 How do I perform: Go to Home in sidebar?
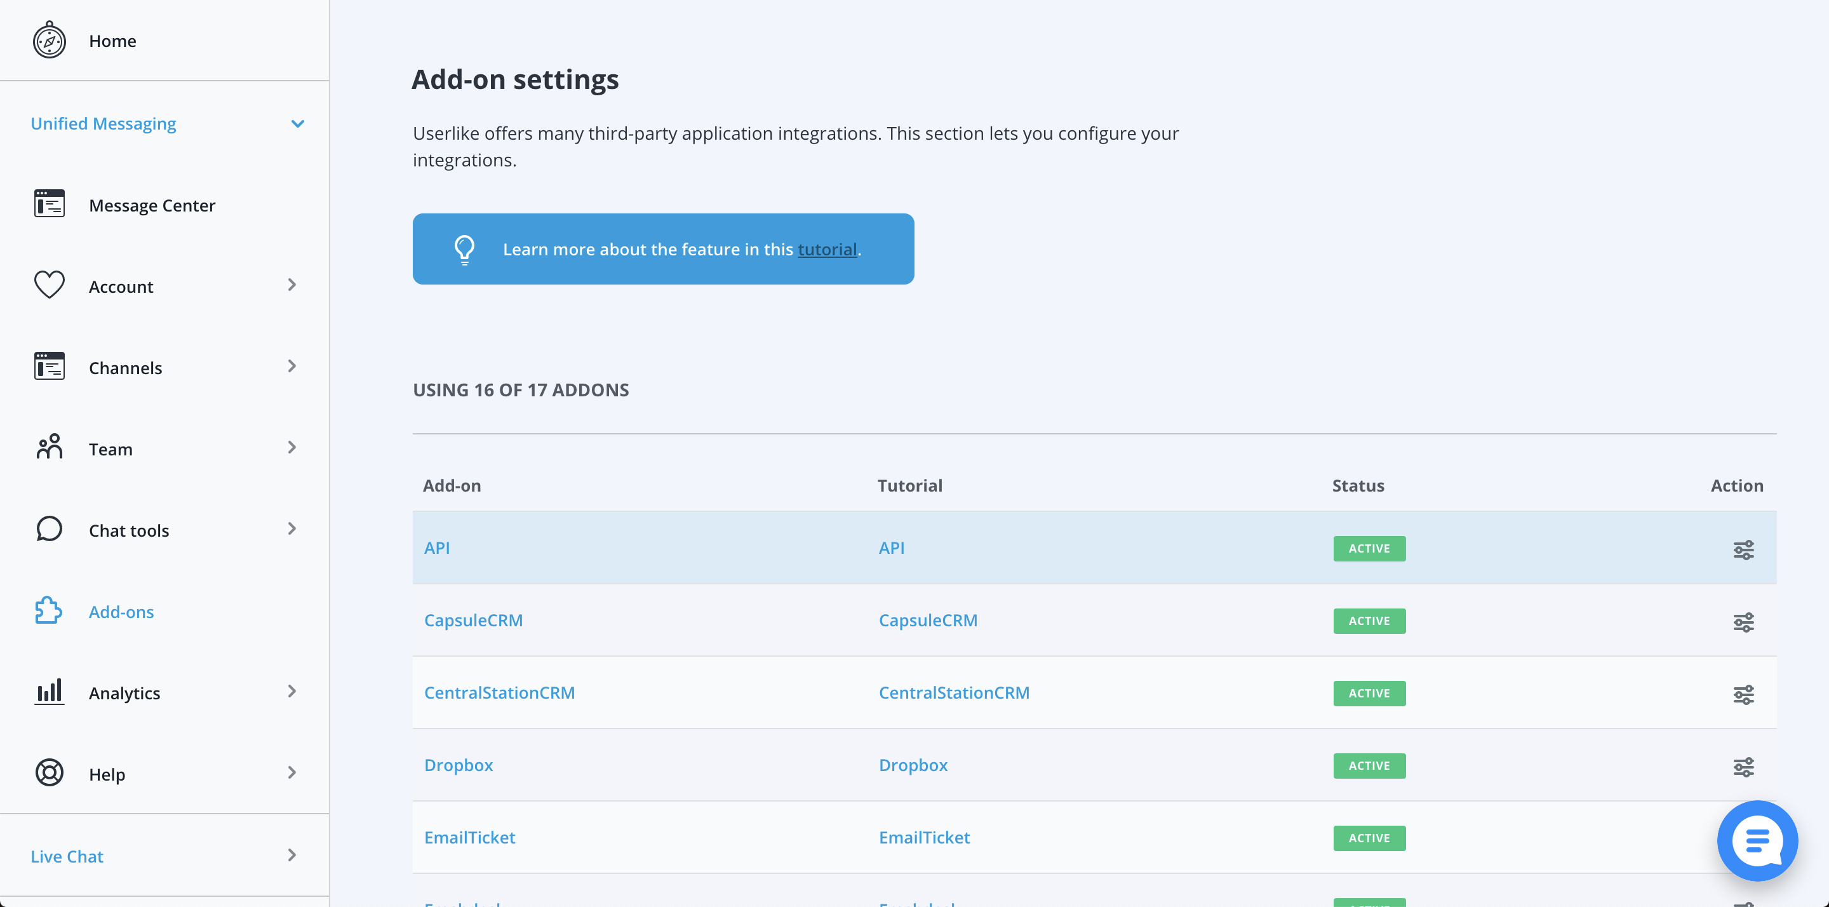[x=112, y=41]
